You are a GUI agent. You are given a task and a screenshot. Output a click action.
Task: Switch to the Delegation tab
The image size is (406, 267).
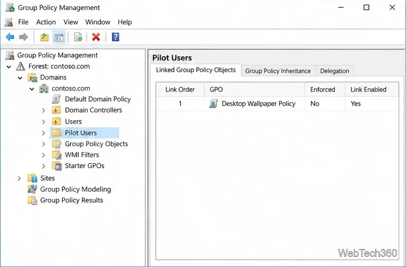pos(335,71)
